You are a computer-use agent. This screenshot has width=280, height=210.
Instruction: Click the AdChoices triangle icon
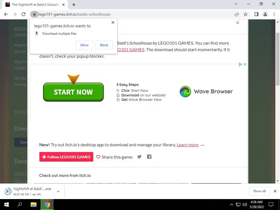click(x=240, y=64)
